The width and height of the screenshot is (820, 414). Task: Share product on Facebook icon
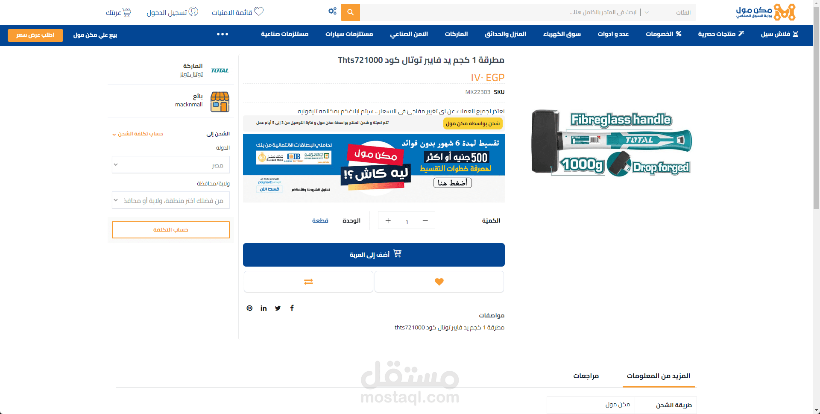[292, 308]
